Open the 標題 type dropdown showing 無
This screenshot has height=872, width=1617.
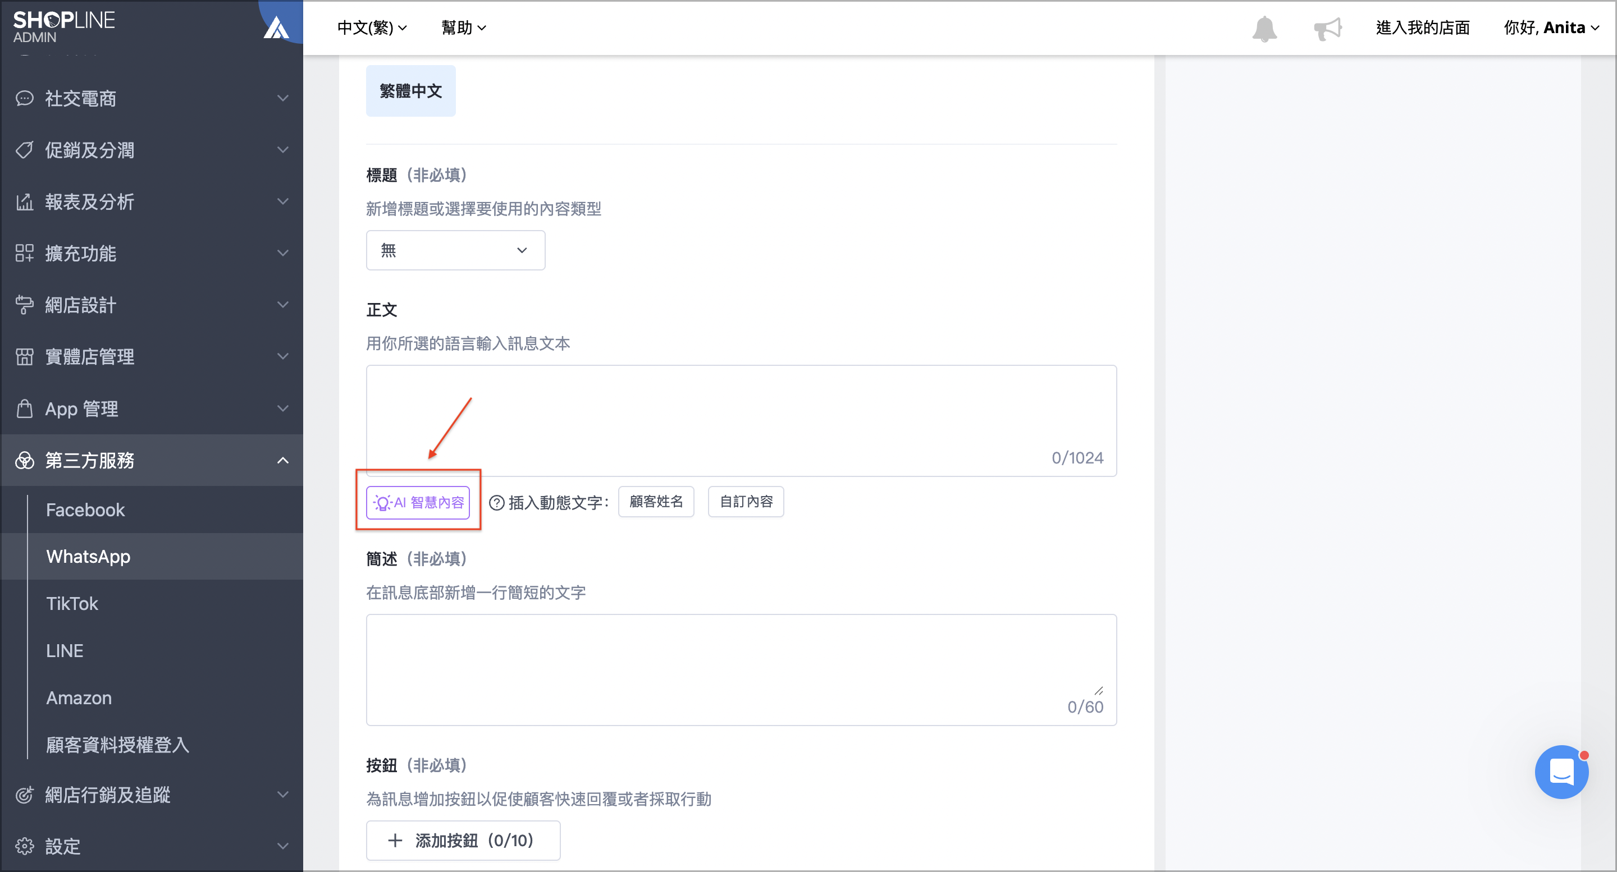point(456,250)
